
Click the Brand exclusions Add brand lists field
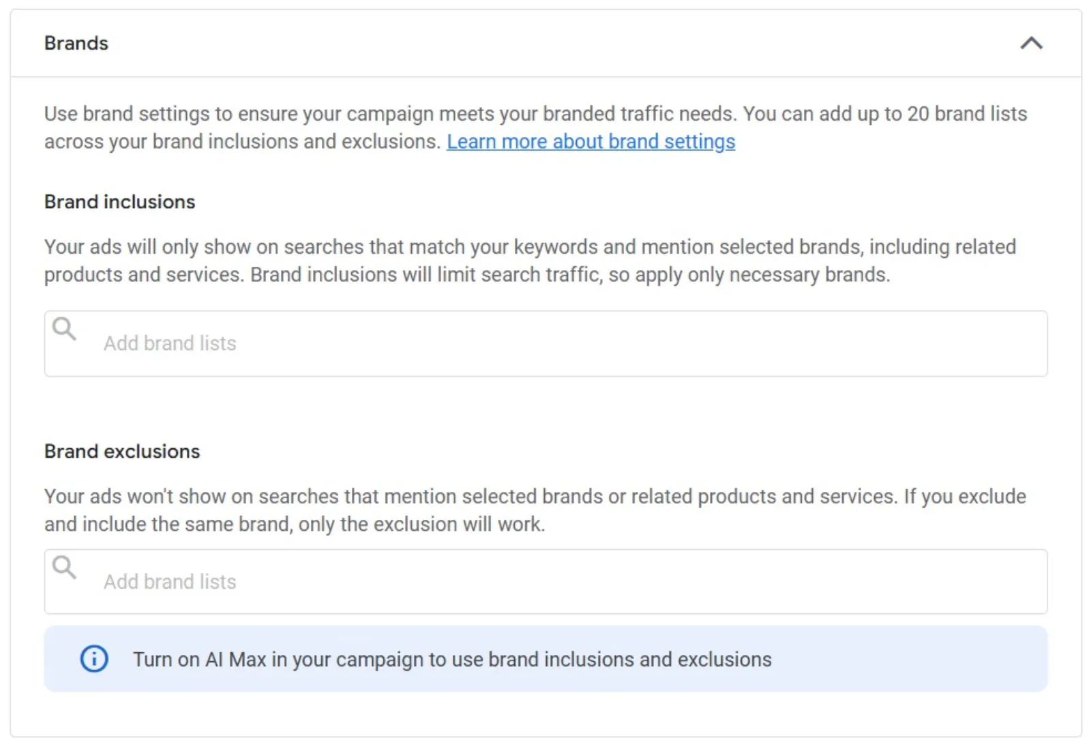point(545,581)
